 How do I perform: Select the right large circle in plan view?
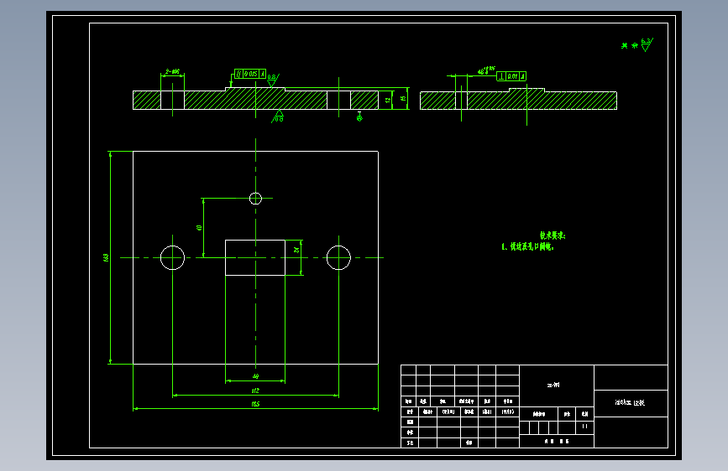338,258
